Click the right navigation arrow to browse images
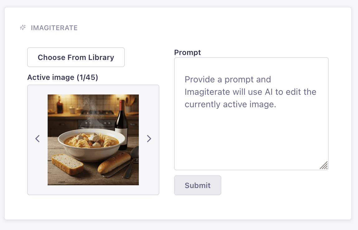This screenshot has height=230, width=358. (x=149, y=139)
